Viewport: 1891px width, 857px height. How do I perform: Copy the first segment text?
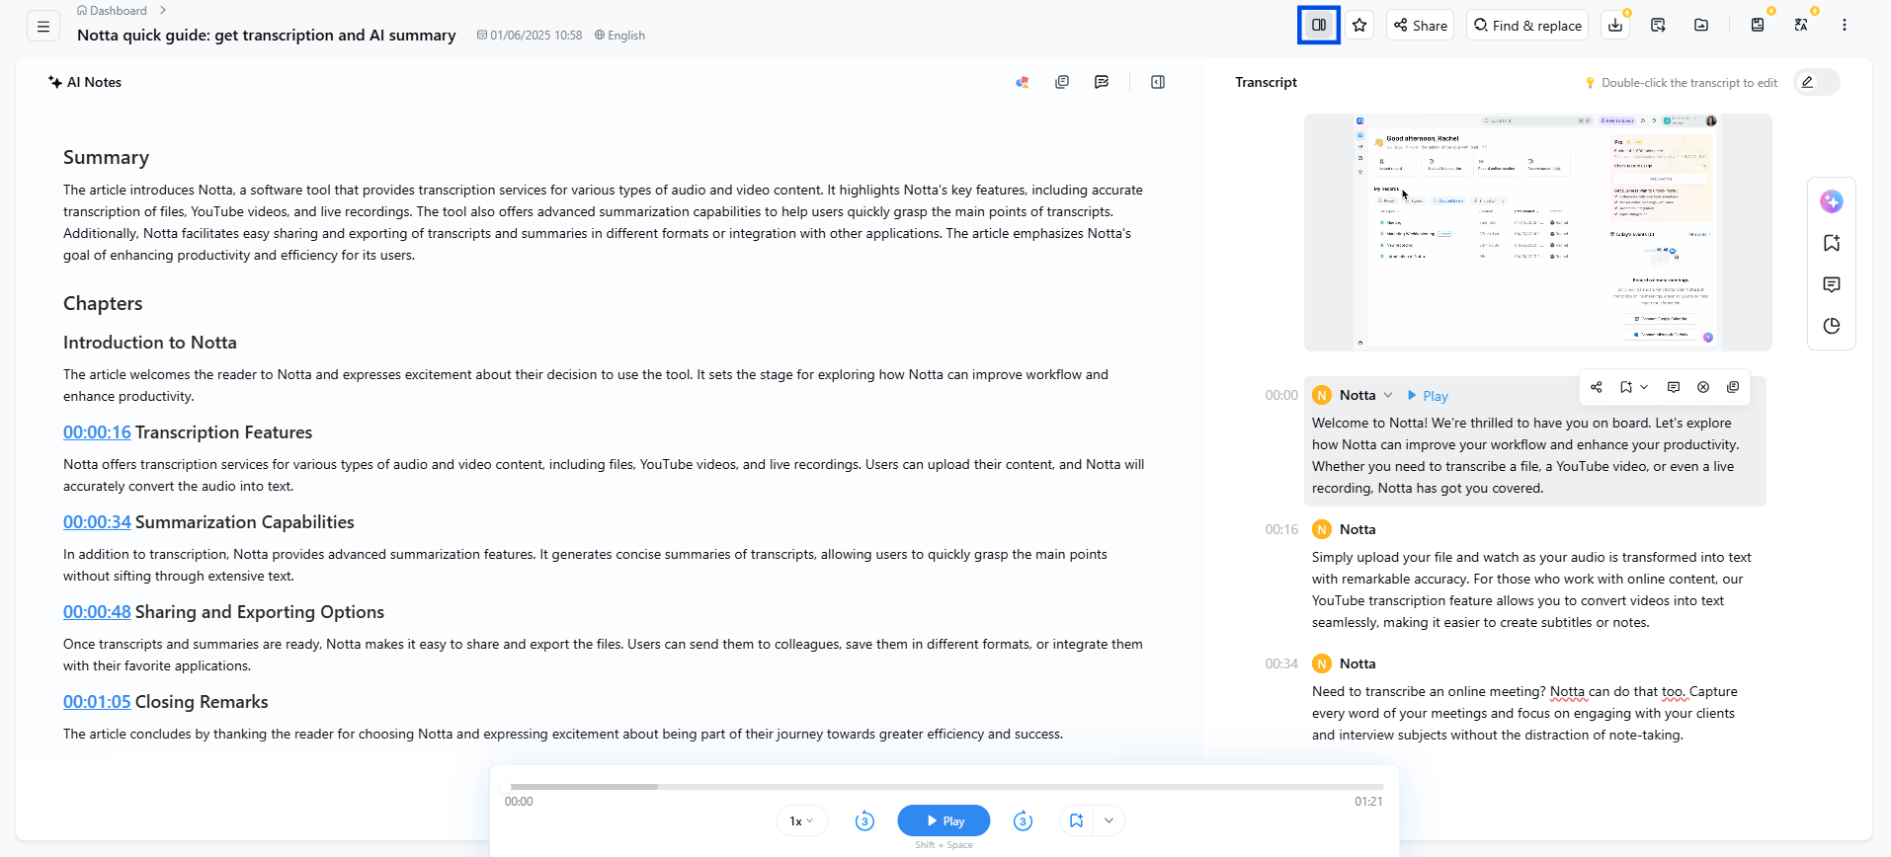(x=1733, y=387)
